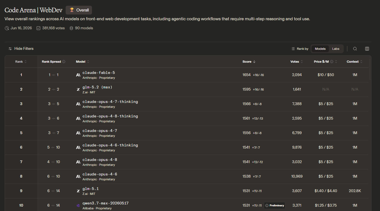Viewport: 380px width, 211px height.
Task: Click the 90 models count
Action: pyautogui.click(x=84, y=28)
